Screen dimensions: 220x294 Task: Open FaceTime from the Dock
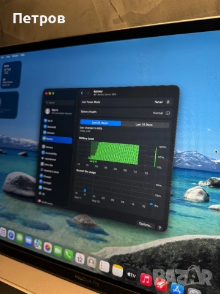[58, 251]
